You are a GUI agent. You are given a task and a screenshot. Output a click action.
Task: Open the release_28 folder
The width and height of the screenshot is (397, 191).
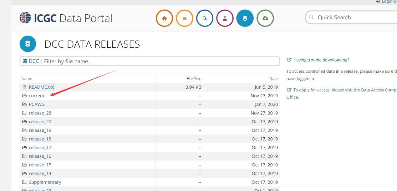[40, 113]
